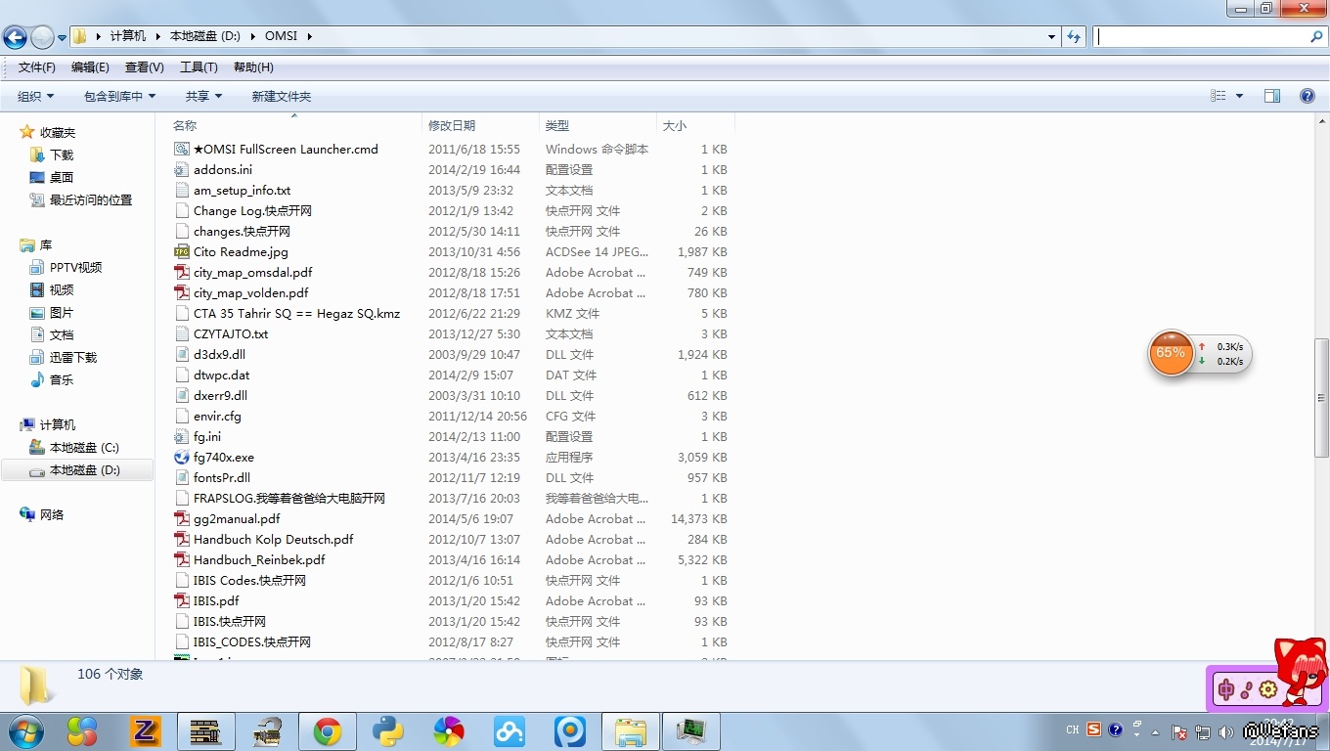Focus the search input field
This screenshot has width=1330, height=751.
[x=1201, y=36]
